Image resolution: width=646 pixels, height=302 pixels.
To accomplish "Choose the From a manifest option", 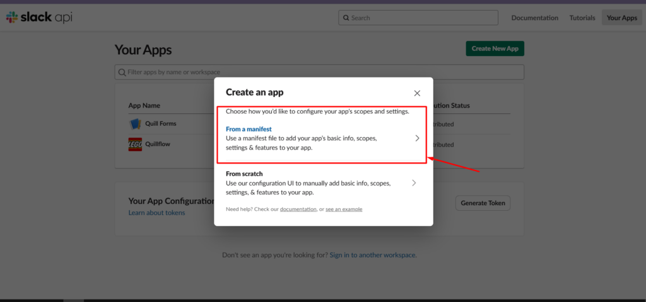I will (322, 138).
